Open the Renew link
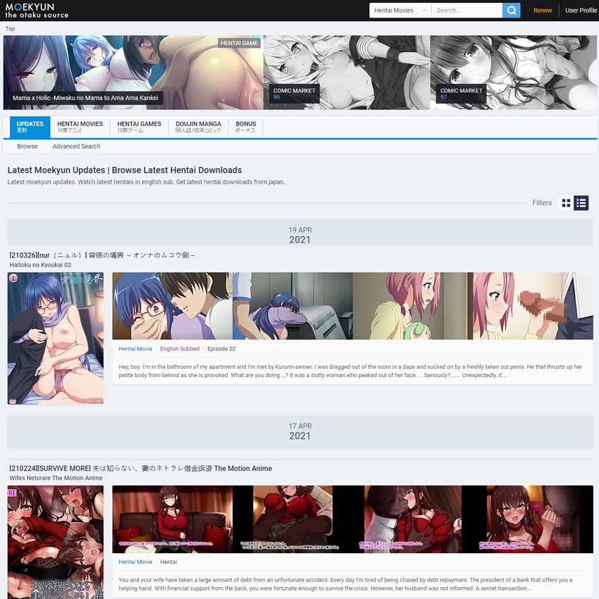This screenshot has height=599, width=599. coord(543,11)
